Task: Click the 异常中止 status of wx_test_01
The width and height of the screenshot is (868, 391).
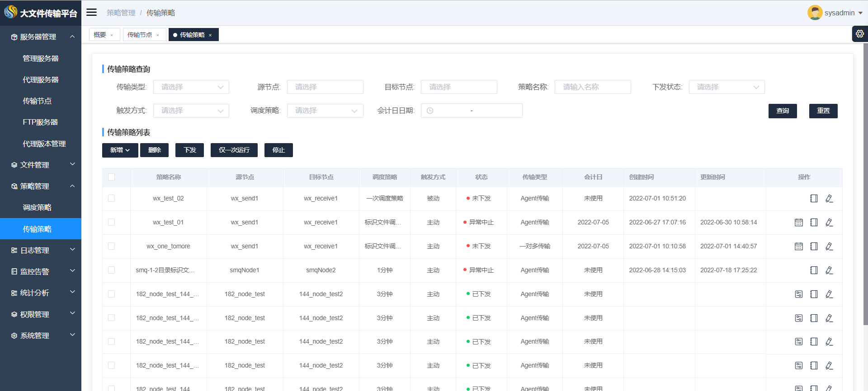Action: [x=478, y=222]
